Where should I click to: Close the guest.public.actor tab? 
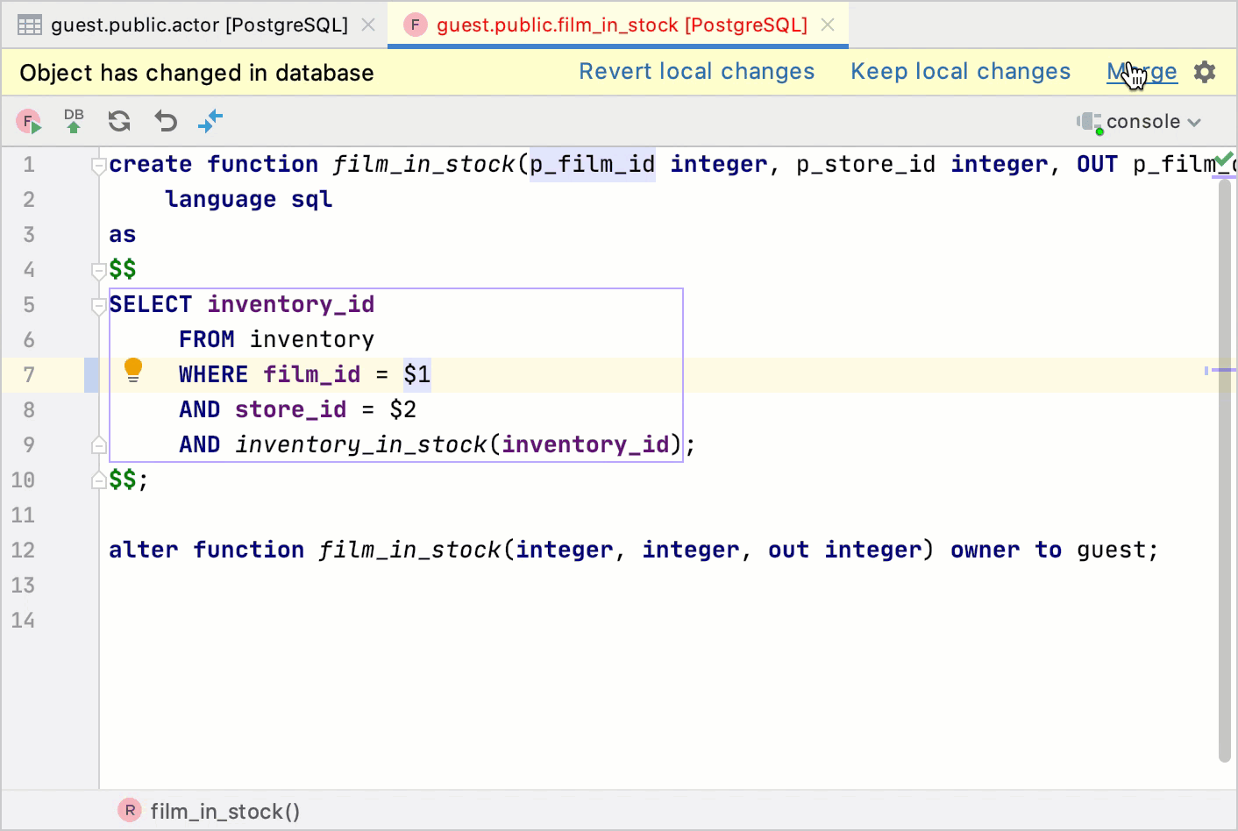367,25
